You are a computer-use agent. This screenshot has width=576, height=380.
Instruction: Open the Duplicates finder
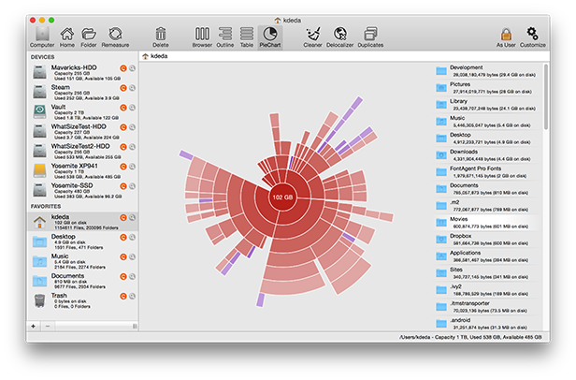(x=370, y=37)
